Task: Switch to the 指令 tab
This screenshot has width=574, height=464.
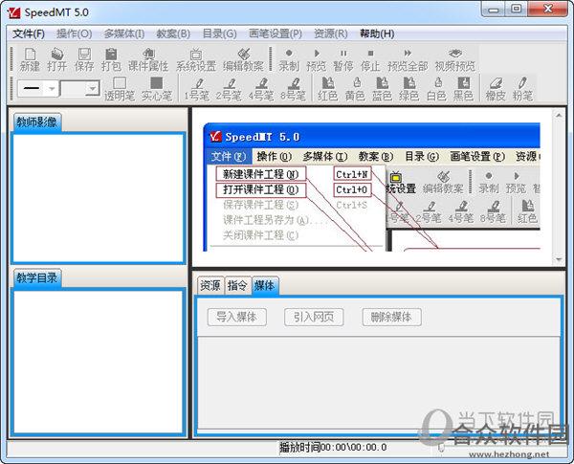Action: [237, 286]
